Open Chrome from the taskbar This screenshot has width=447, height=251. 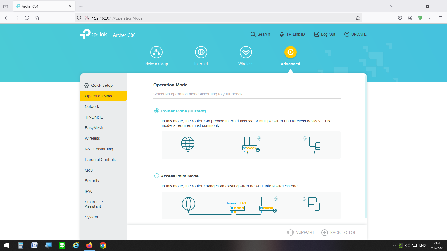coord(103,245)
